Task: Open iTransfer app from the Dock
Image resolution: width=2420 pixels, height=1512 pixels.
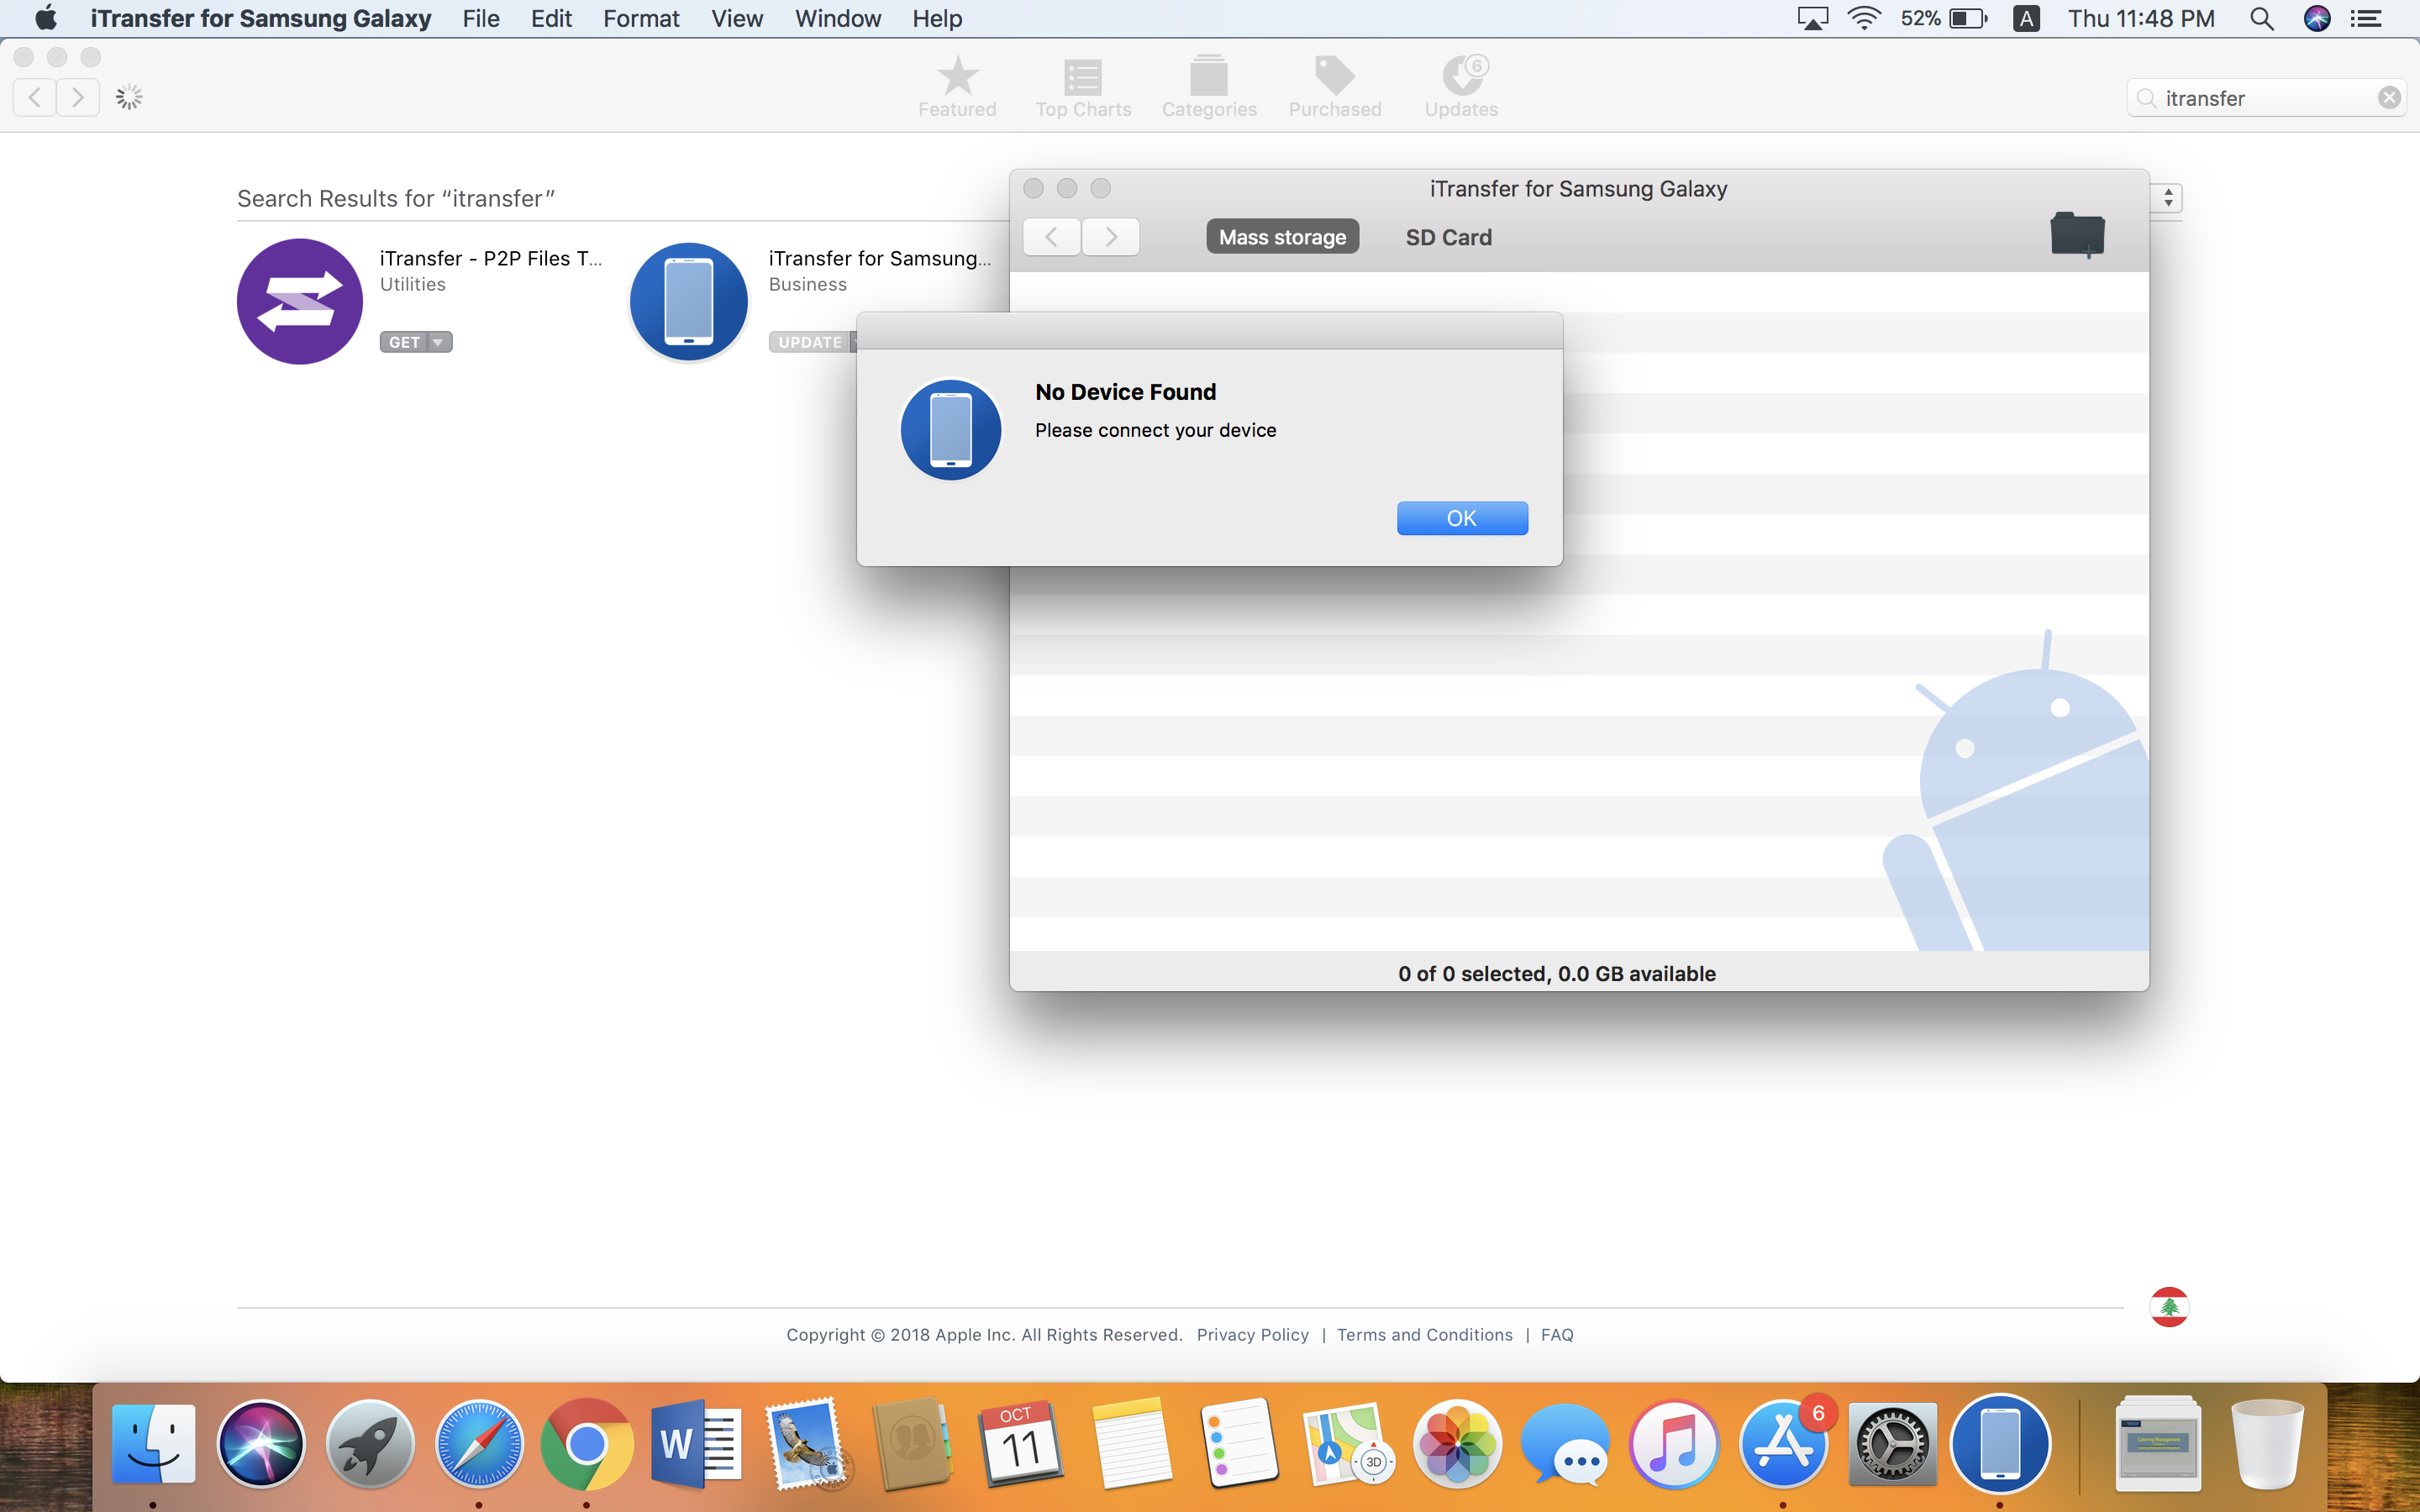Action: click(x=2000, y=1444)
